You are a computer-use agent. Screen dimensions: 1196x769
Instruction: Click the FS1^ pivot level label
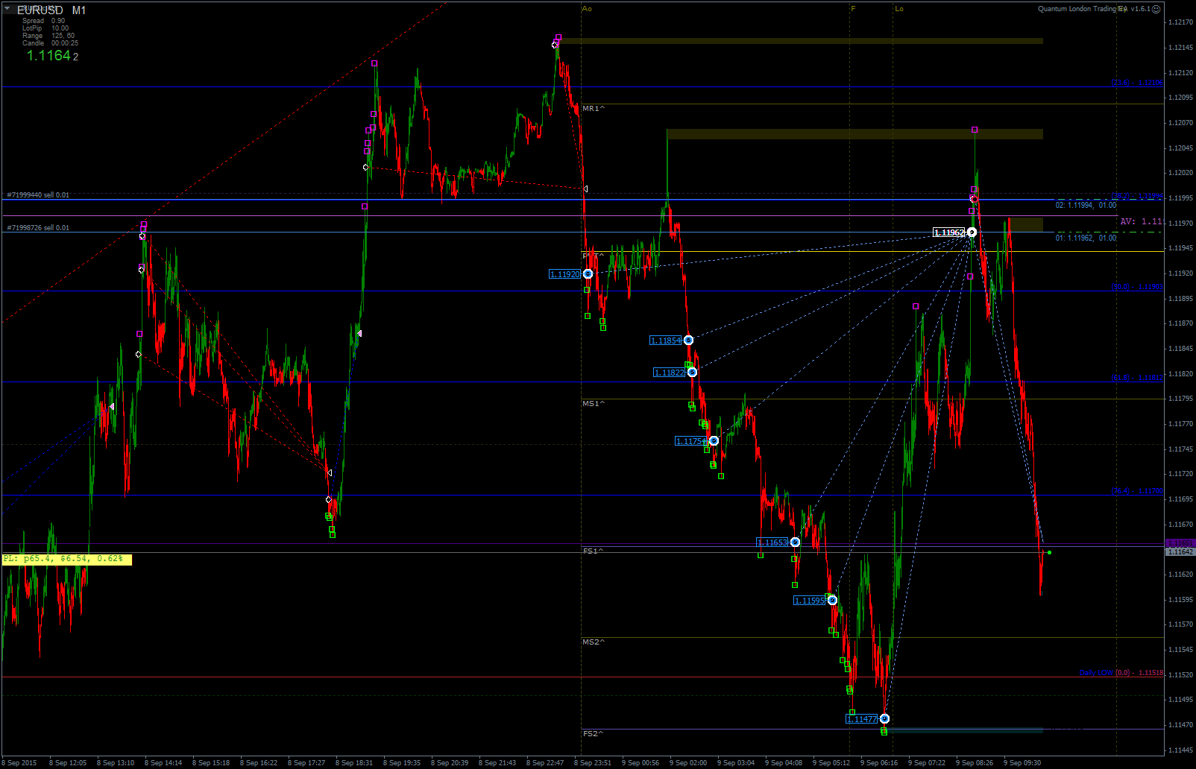click(x=593, y=551)
